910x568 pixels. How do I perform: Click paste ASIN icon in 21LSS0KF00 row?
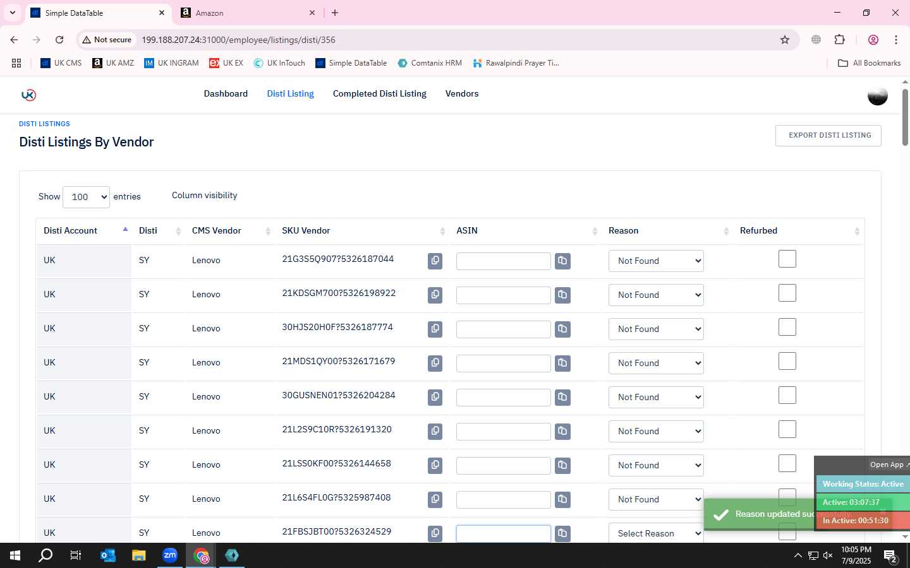(562, 465)
